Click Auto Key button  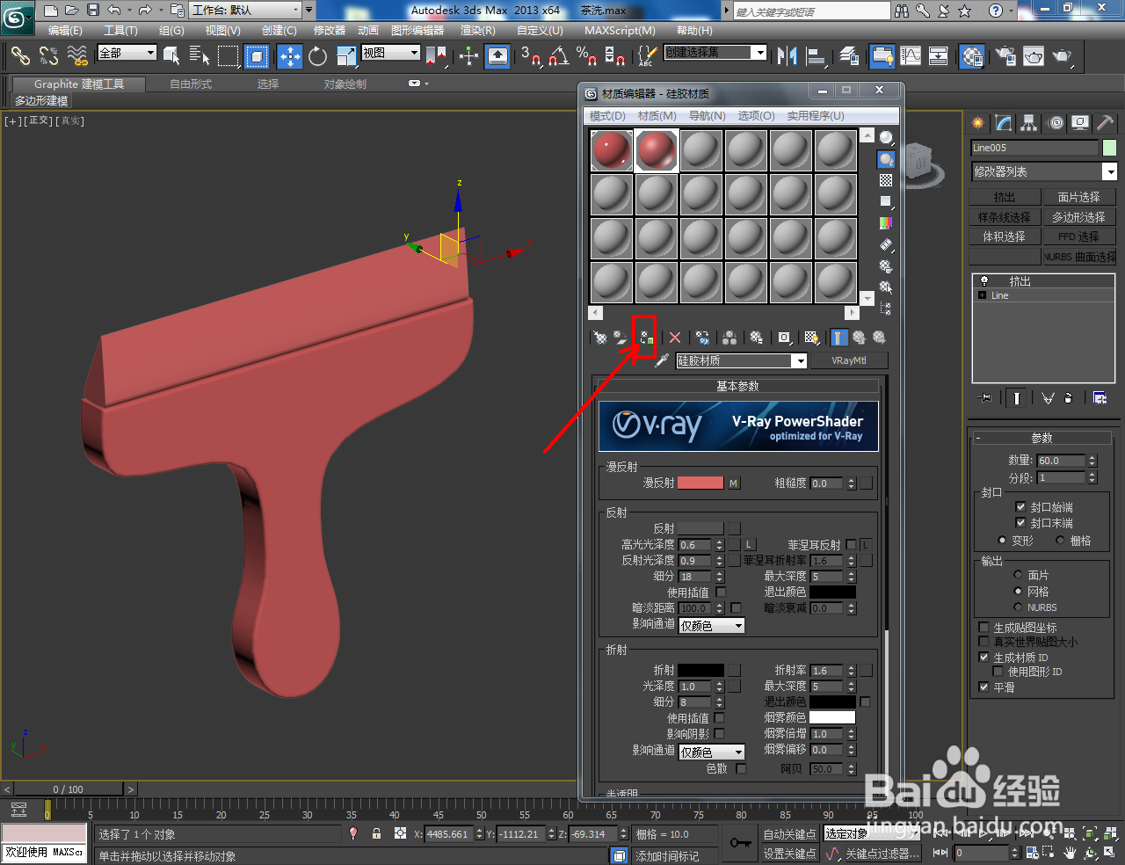point(789,834)
